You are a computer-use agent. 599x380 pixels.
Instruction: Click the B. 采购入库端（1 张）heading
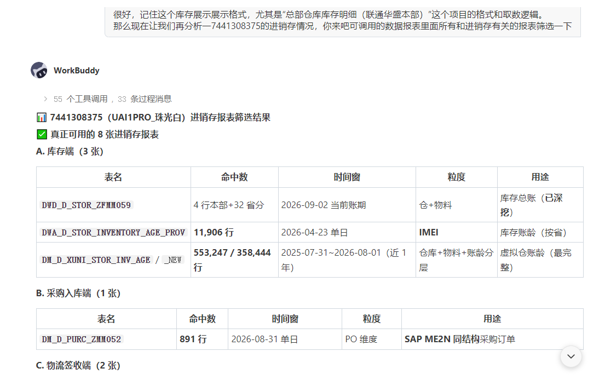78,293
